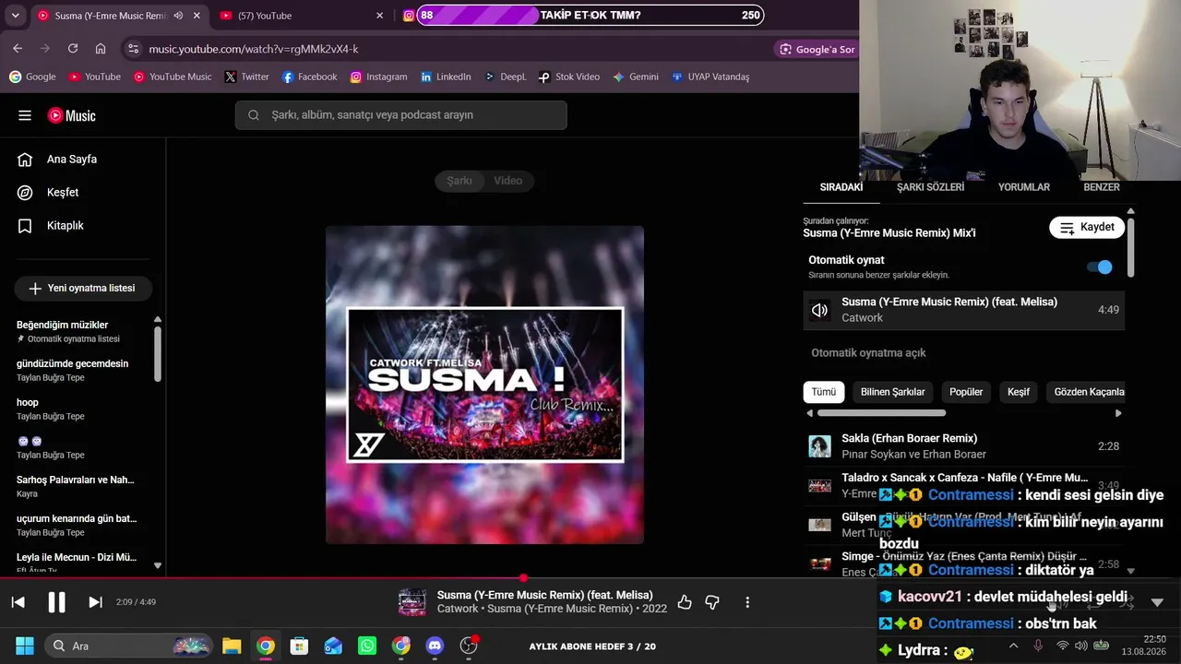Open the LinkedIn bookmark
1181x664 pixels.
(446, 77)
